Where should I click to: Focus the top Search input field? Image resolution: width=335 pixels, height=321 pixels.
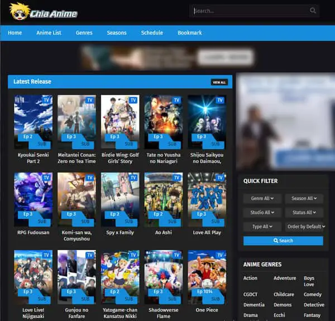(254, 11)
